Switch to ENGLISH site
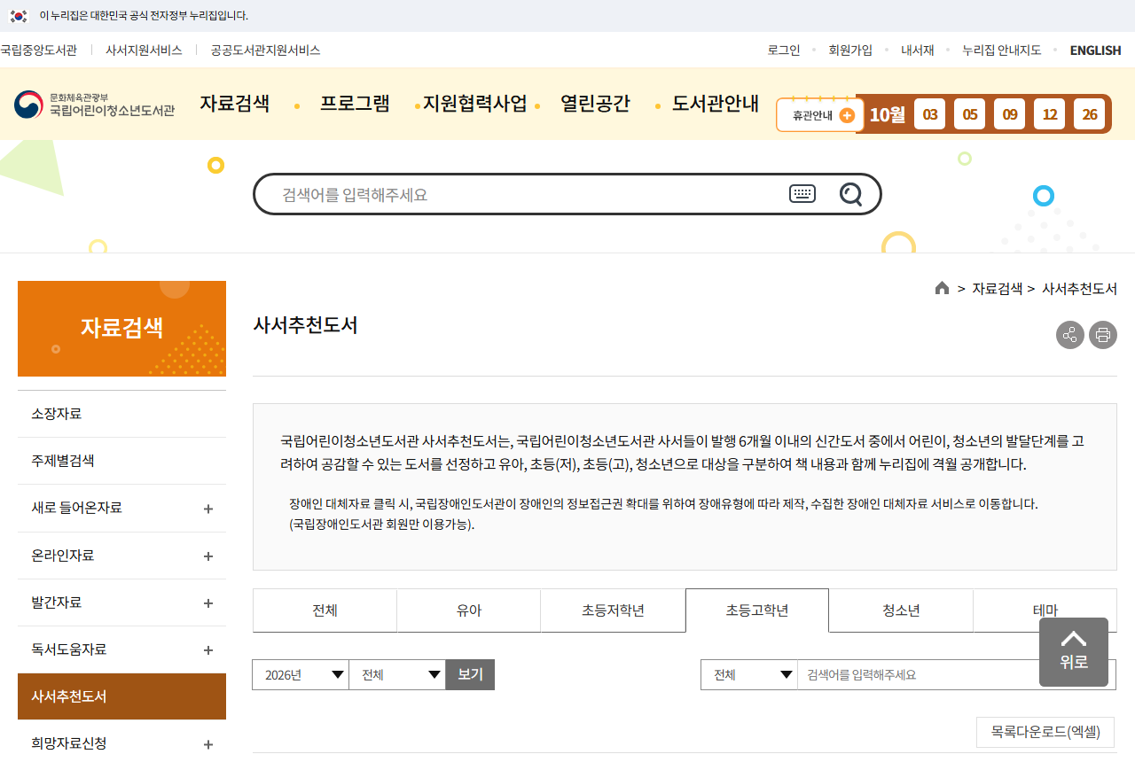This screenshot has width=1135, height=762. tap(1096, 51)
